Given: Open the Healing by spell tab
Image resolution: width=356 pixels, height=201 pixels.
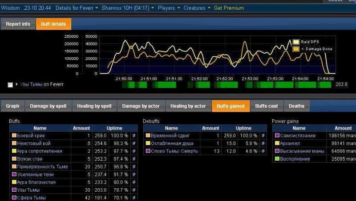Looking at the screenshot, I should (94, 106).
